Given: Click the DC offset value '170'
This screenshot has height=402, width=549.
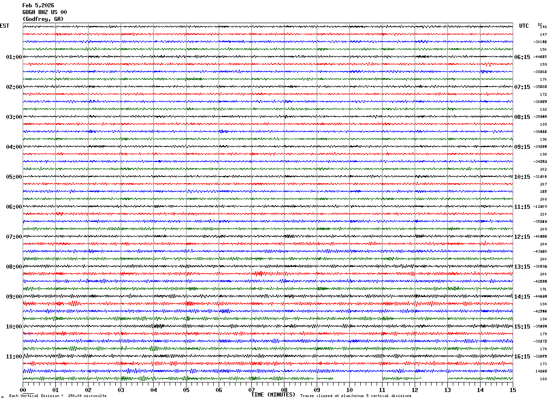Looking at the screenshot, I should pos(543,79).
